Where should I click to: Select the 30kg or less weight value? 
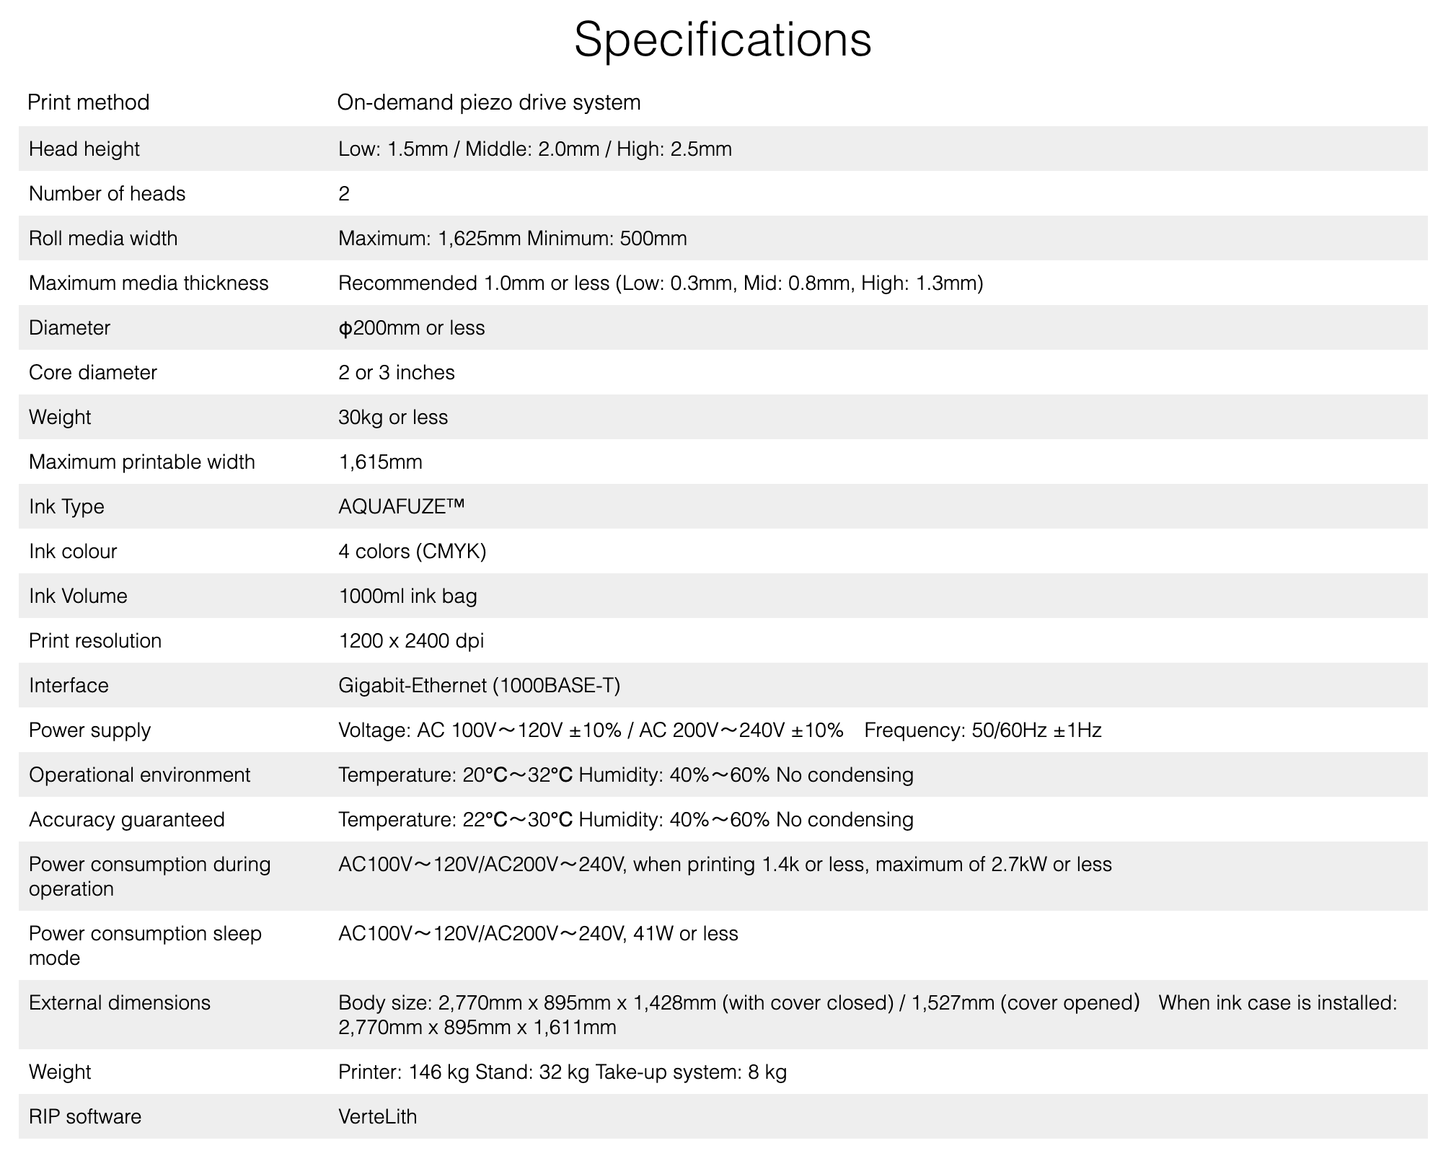[x=393, y=417]
